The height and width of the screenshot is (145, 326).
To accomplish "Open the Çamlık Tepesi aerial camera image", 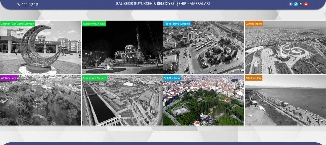I will tap(285, 50).
